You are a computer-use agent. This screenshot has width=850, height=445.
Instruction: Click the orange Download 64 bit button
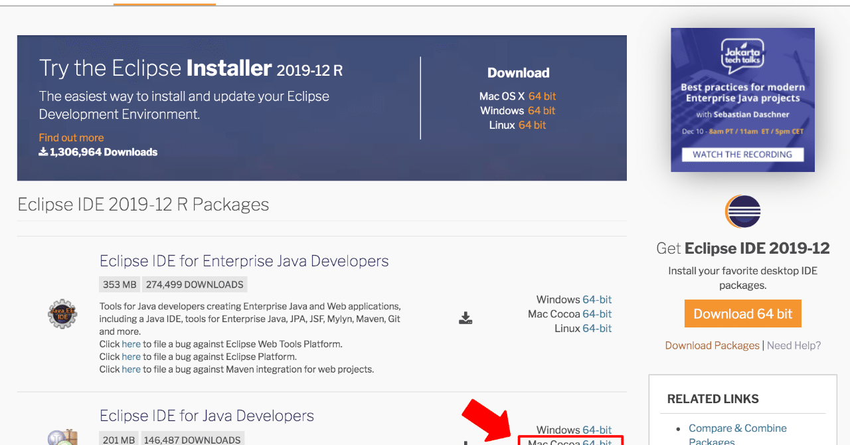743,313
